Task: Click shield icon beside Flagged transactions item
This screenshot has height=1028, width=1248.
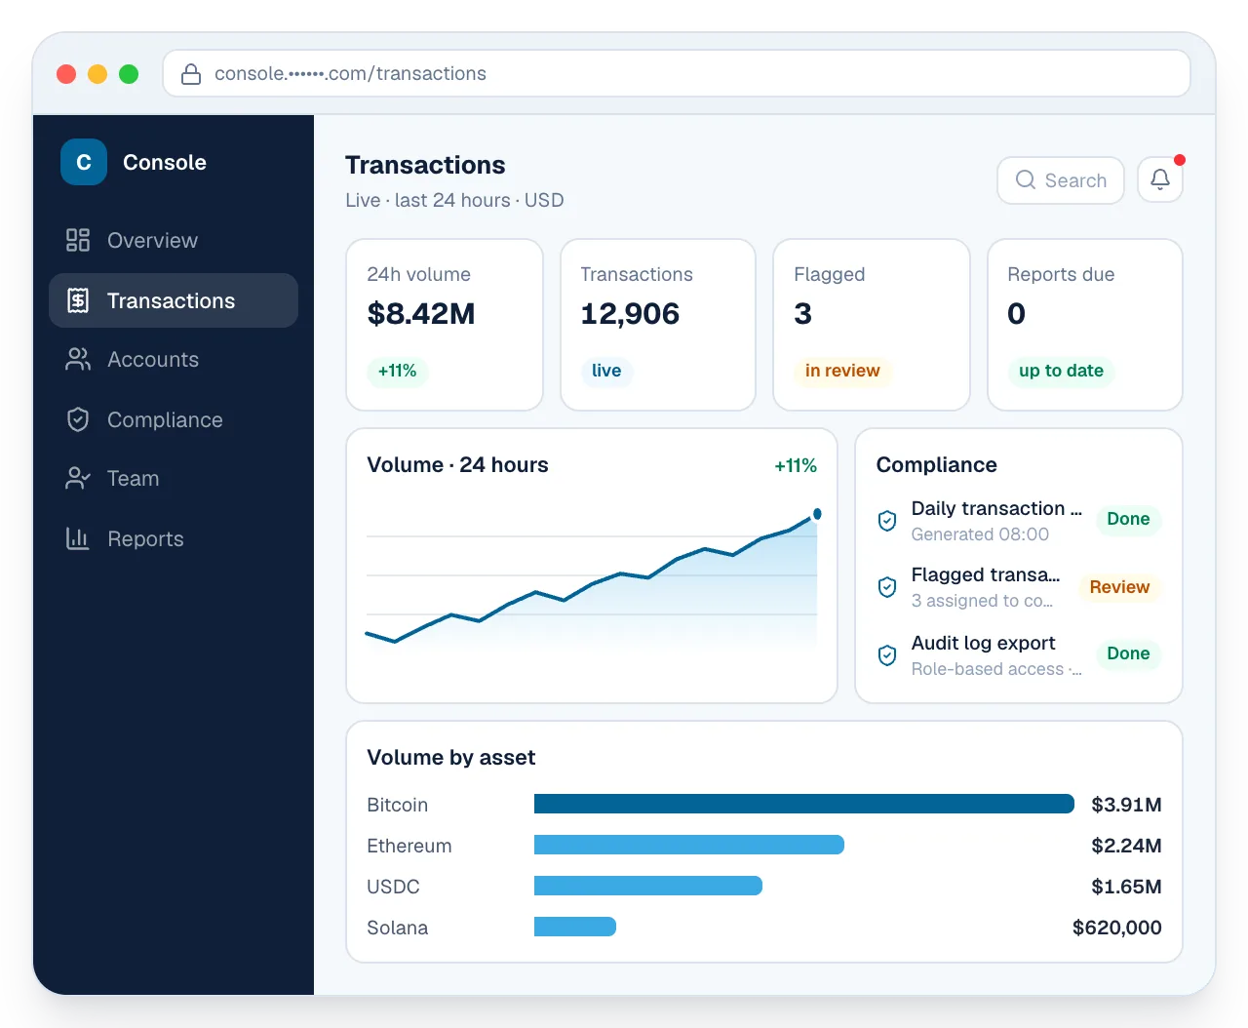Action: 887,587
